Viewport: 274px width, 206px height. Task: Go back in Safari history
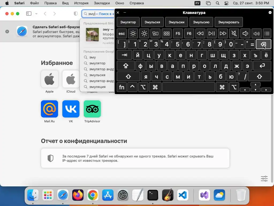pos(45,14)
